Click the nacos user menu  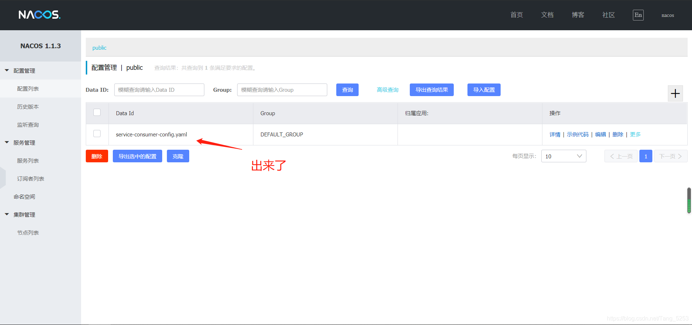667,15
